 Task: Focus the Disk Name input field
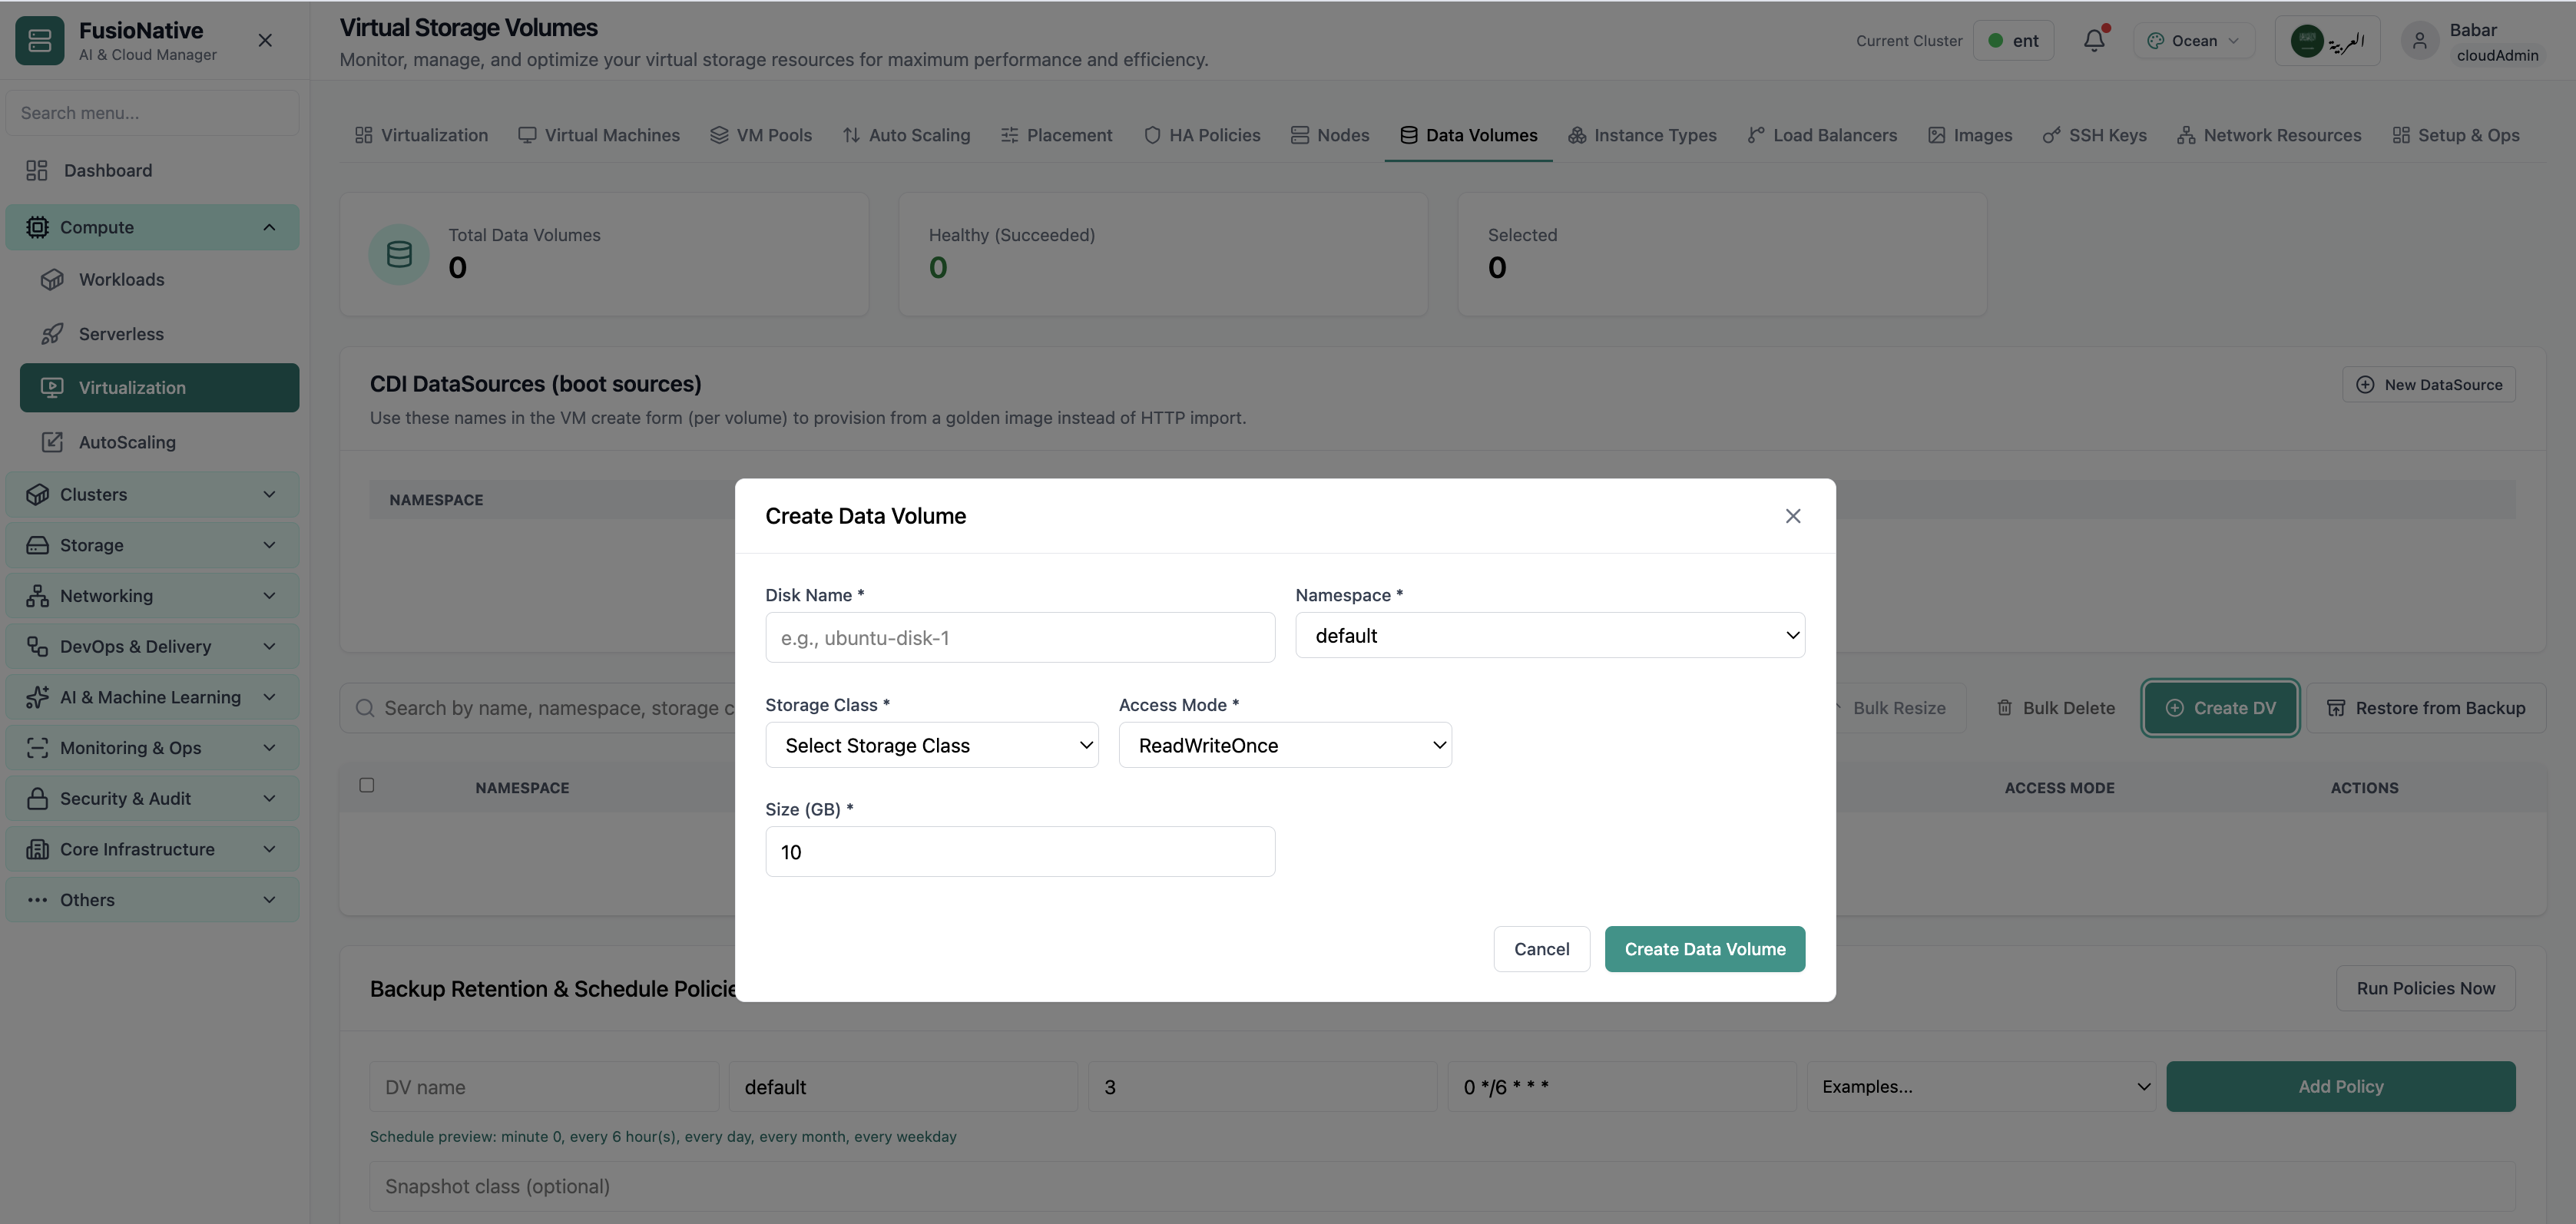point(1020,637)
